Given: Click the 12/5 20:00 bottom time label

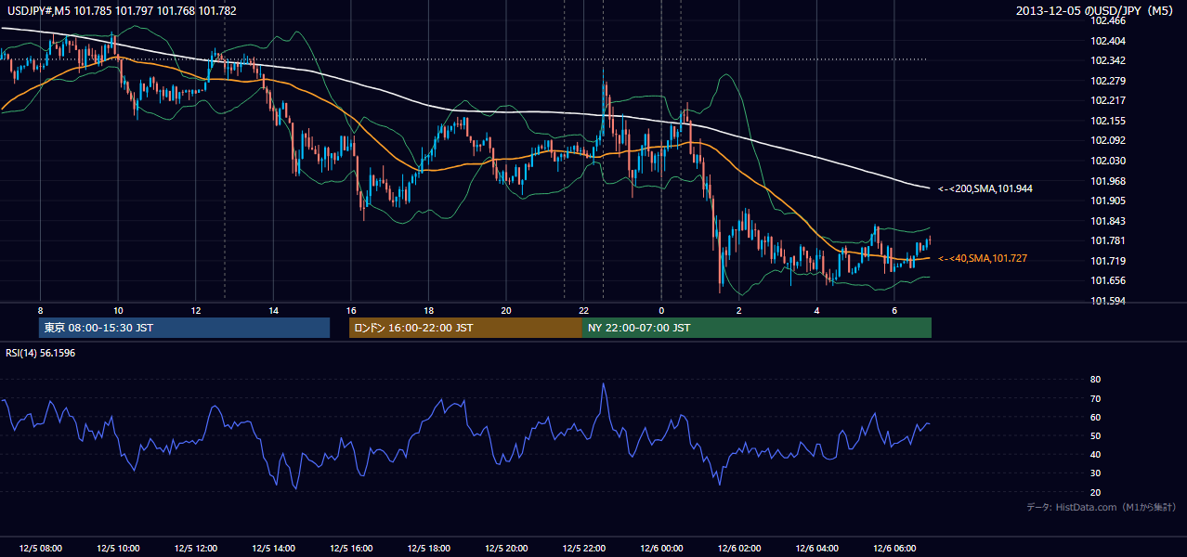Looking at the screenshot, I should [x=506, y=549].
